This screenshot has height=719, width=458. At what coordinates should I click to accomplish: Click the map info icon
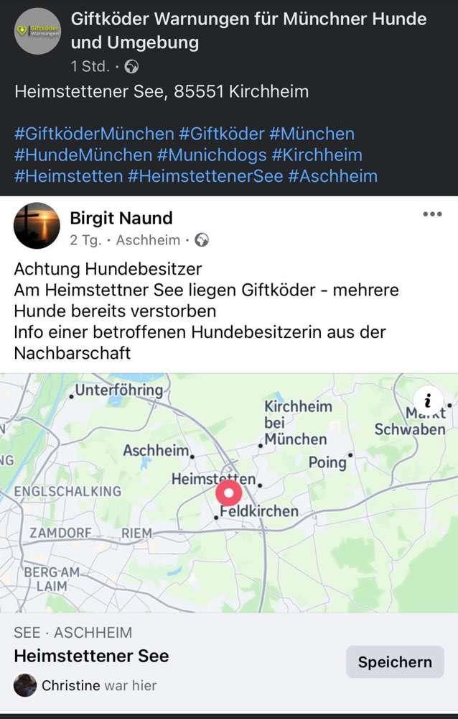coord(427,400)
